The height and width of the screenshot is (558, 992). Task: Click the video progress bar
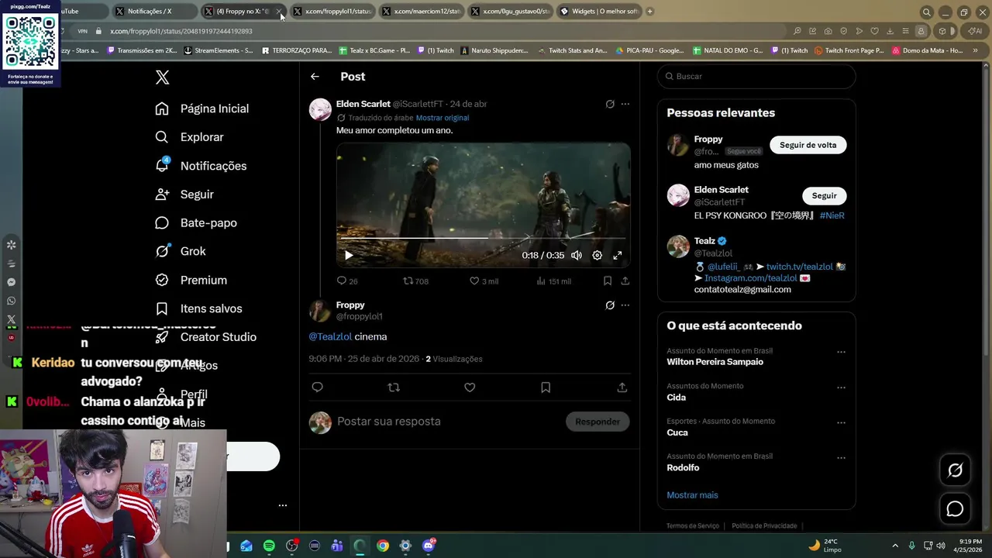(483, 238)
